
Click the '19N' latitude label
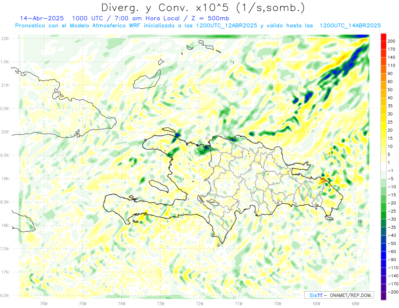[5, 178]
